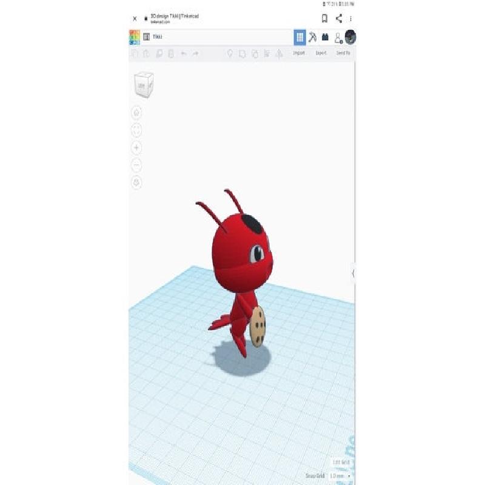The height and width of the screenshot is (485, 485).
Task: Open the designs list icon beside Tikki
Action: [x=147, y=37]
